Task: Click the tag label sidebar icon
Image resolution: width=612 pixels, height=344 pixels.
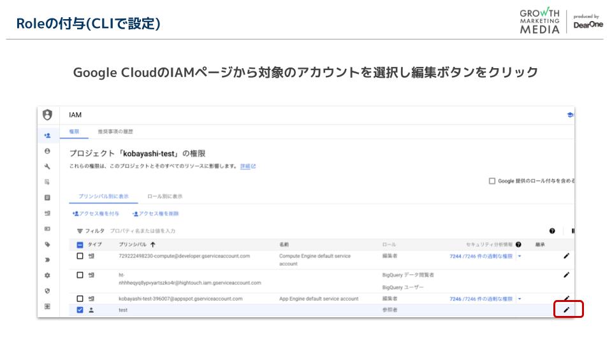Action: [47, 244]
